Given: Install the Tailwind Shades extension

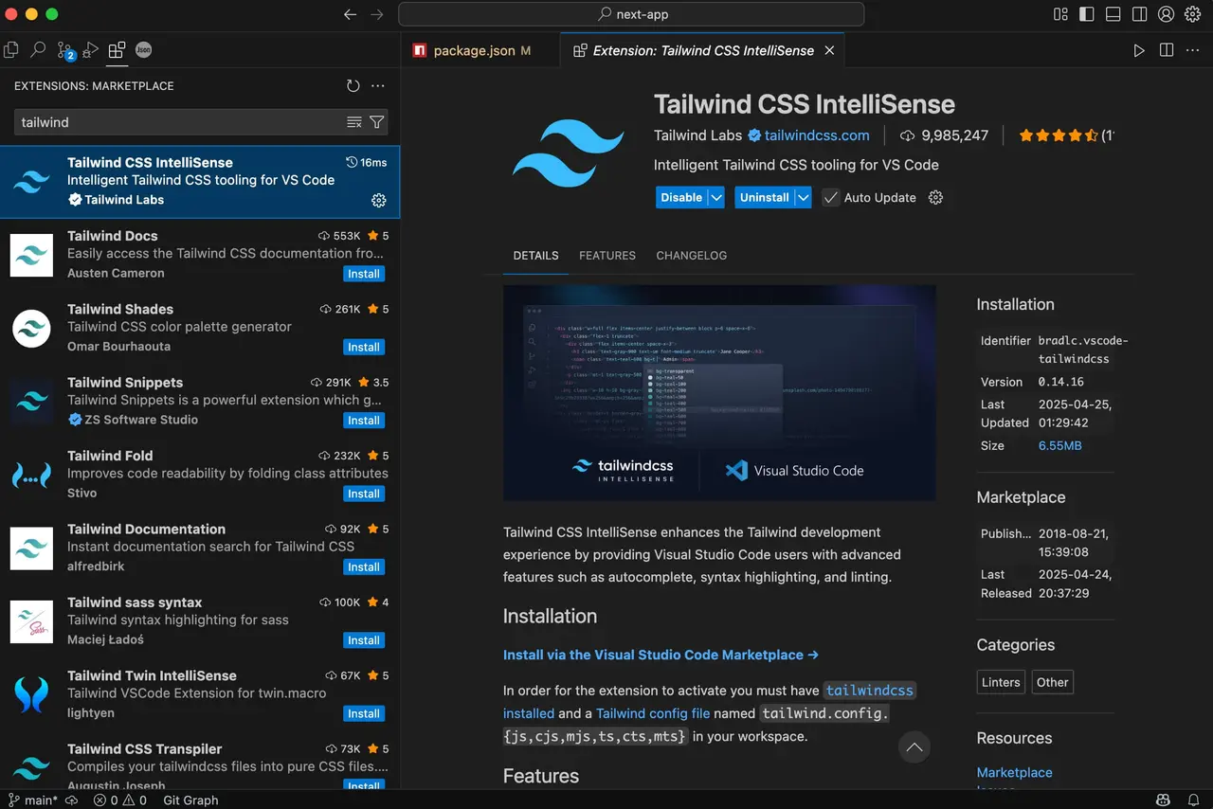Looking at the screenshot, I should pyautogui.click(x=363, y=347).
